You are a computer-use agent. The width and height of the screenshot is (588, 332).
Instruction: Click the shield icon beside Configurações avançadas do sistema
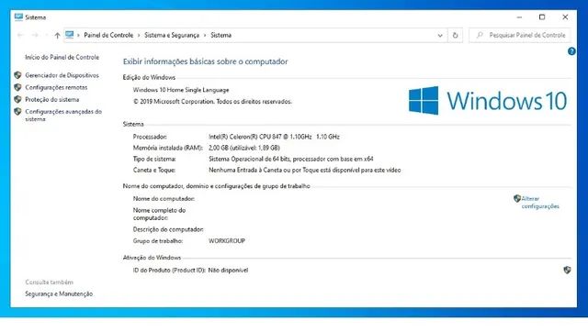(x=17, y=111)
